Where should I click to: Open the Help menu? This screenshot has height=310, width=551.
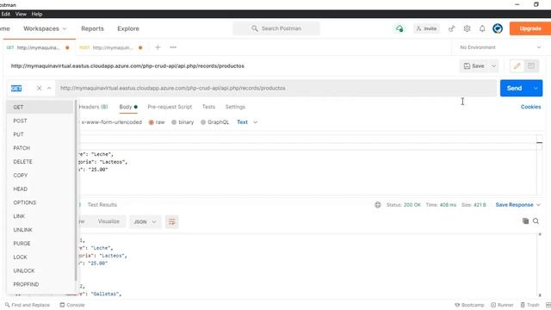pos(37,14)
